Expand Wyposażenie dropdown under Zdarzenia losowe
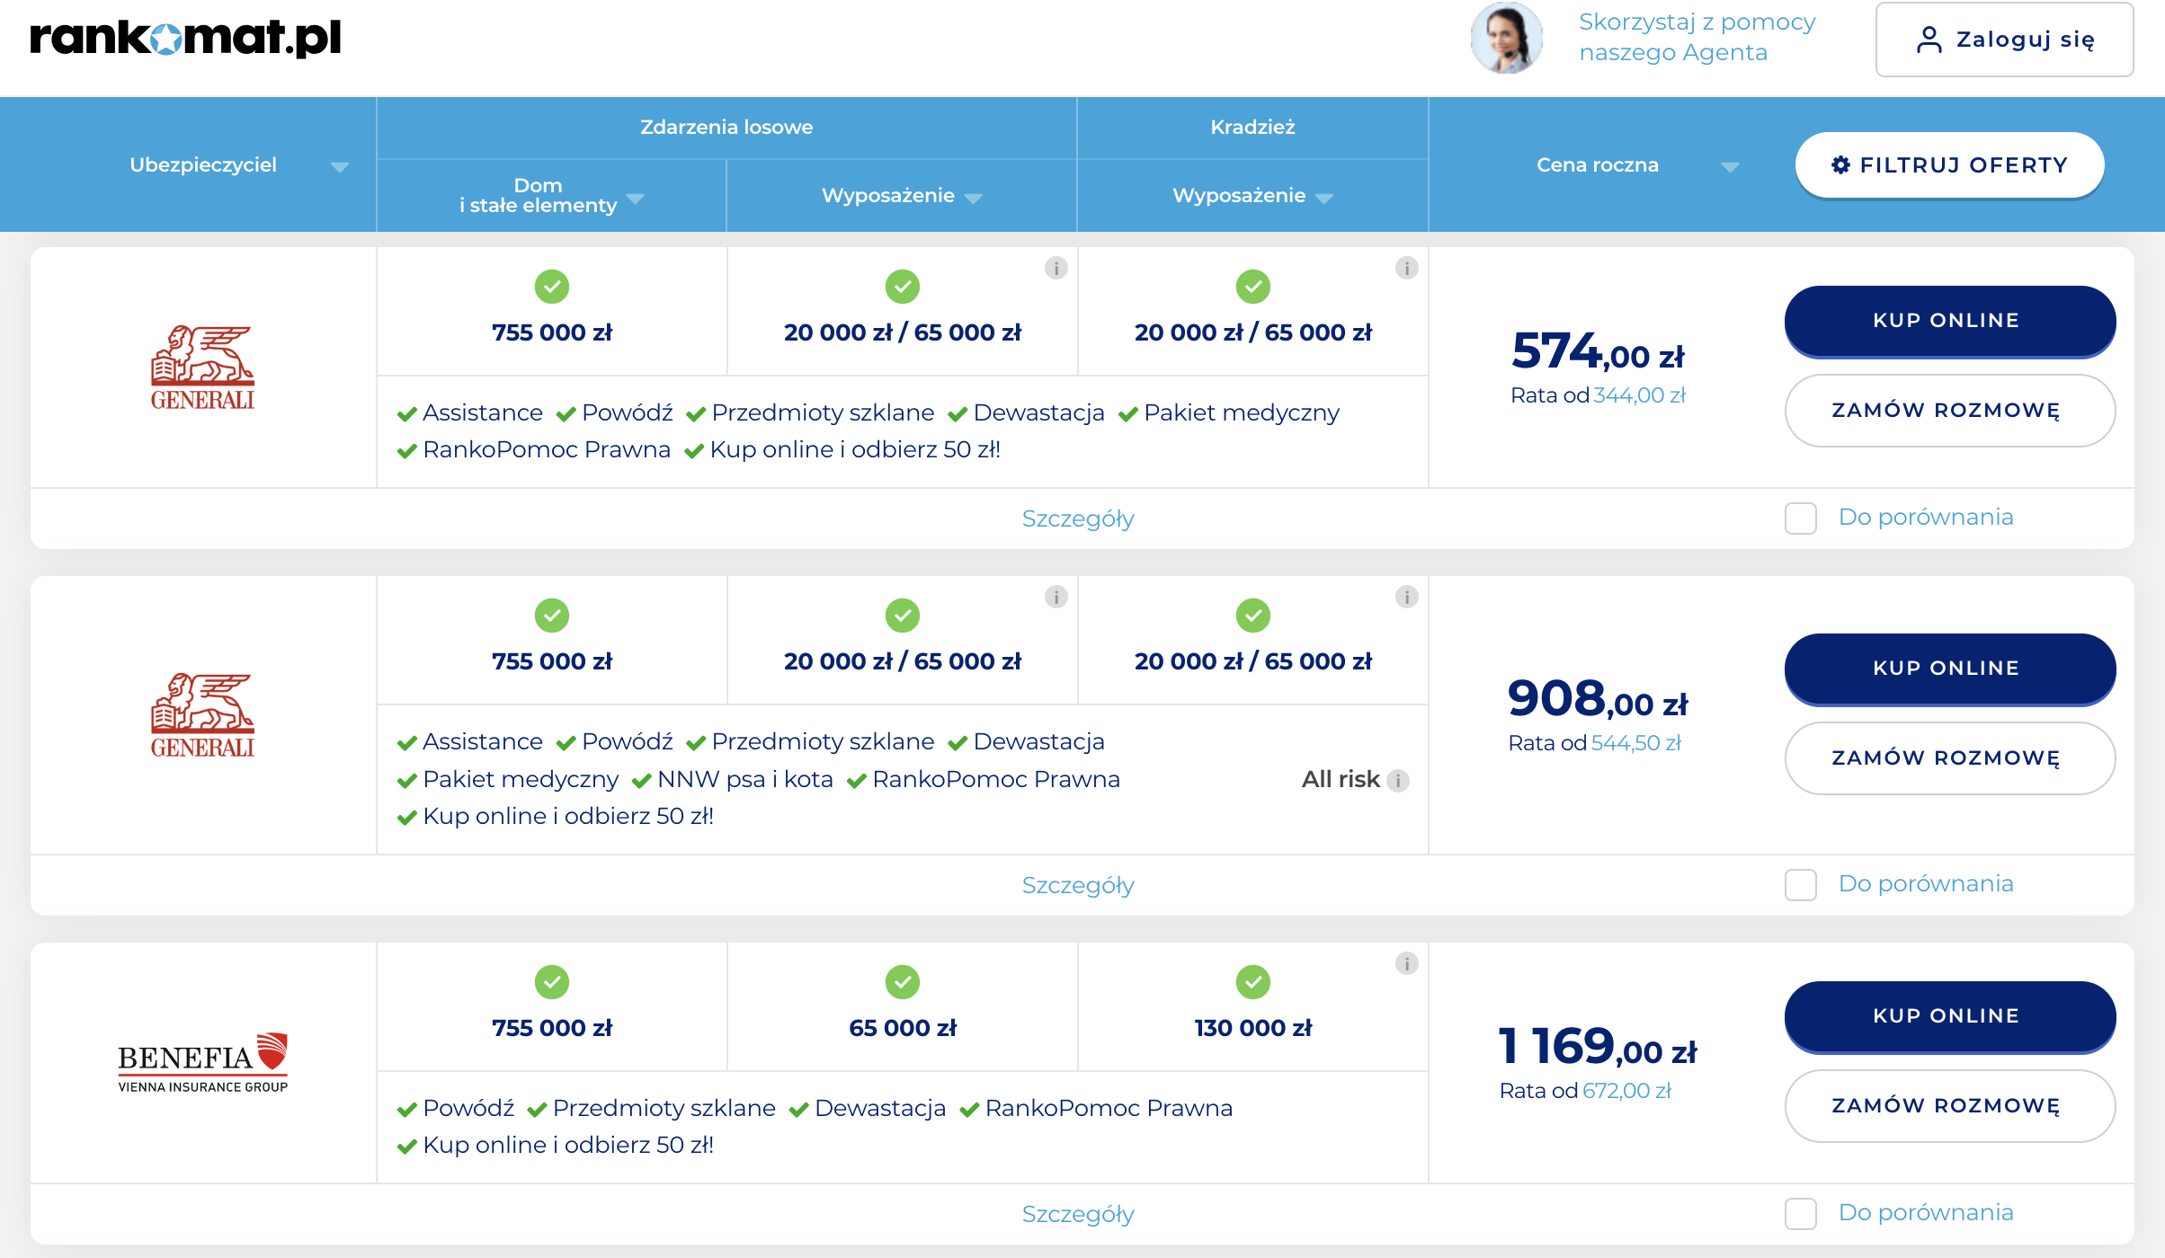The height and width of the screenshot is (1258, 2165). tap(973, 198)
